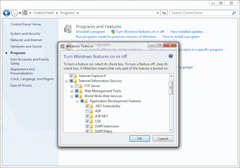This screenshot has height=168, width=240.
Task: Uncheck the ISAPI Extensions checkbox
Action: coord(87,126)
